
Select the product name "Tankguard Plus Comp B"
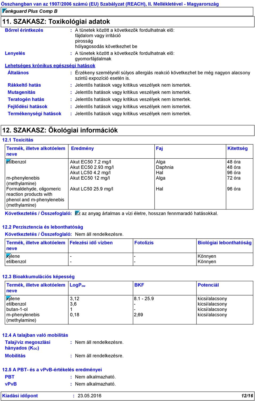30,11
